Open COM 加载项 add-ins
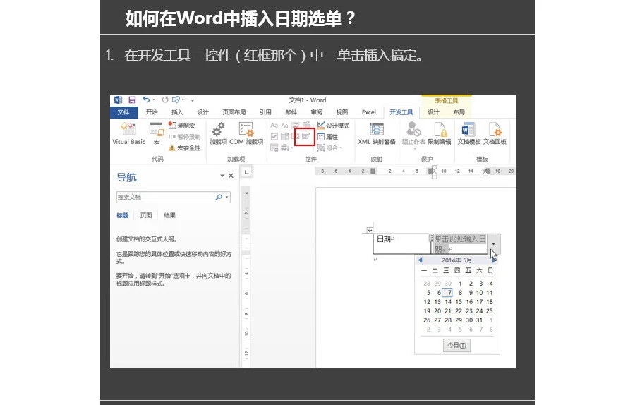 point(246,133)
